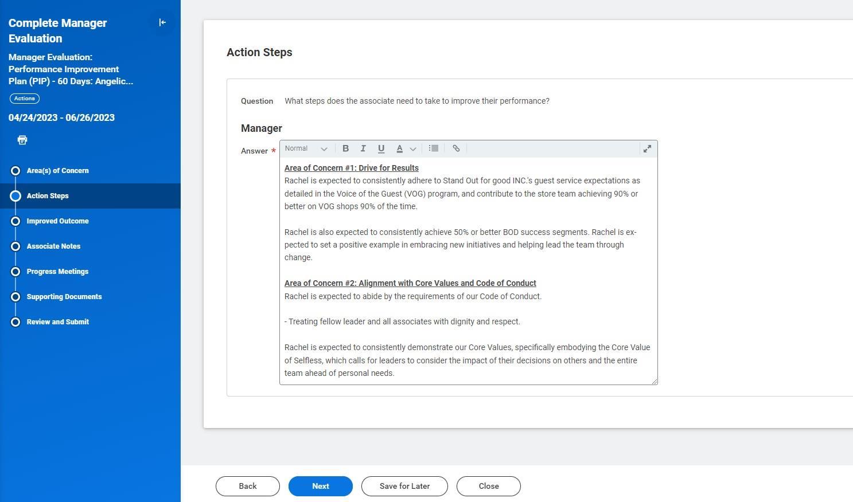
Task: Click the circle marker beside Associate Notes
Action: 15,246
